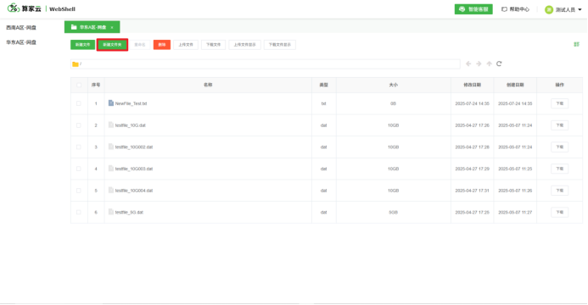This screenshot has height=305, width=588.
Task: Click file name testfile_10G004.dat
Action: 134,191
